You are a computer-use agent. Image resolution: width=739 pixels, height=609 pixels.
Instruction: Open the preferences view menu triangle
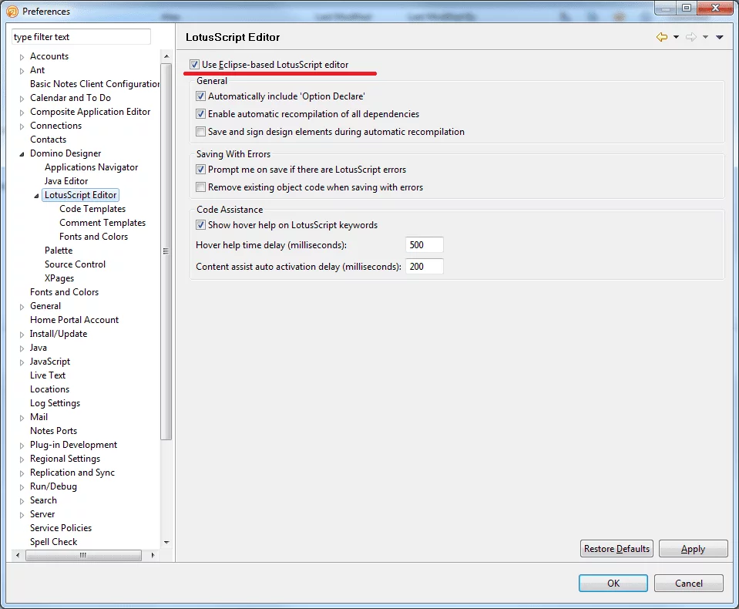click(720, 37)
